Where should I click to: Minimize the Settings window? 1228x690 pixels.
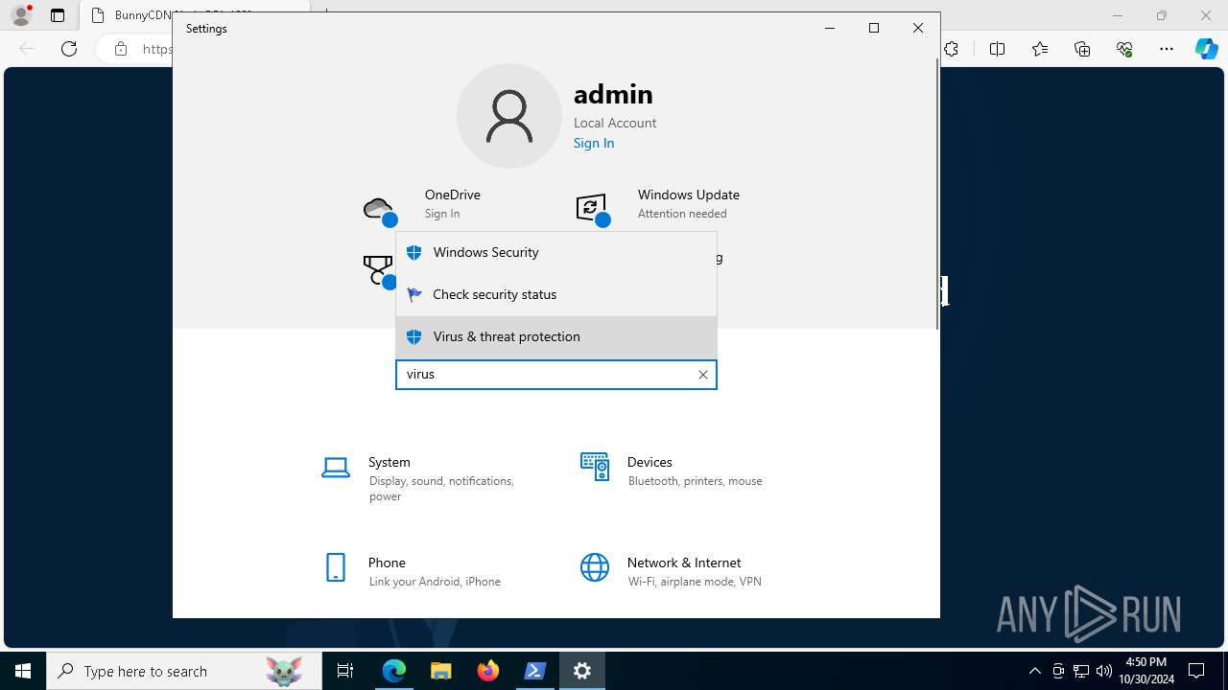[x=830, y=29]
